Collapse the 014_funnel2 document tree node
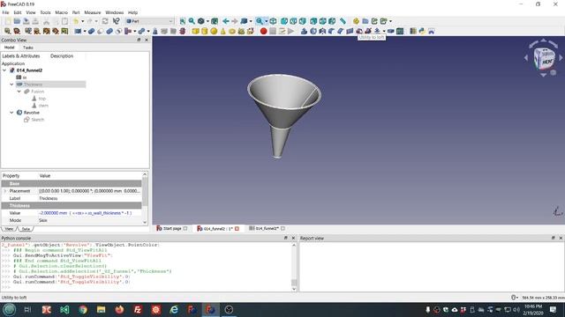The width and height of the screenshot is (565, 317). coord(4,70)
